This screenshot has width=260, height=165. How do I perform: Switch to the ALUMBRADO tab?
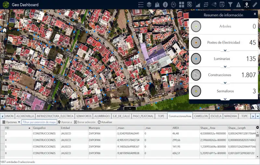click(102, 116)
